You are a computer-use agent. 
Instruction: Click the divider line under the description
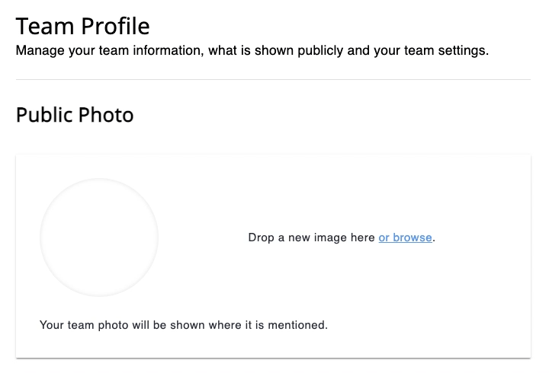(273, 79)
